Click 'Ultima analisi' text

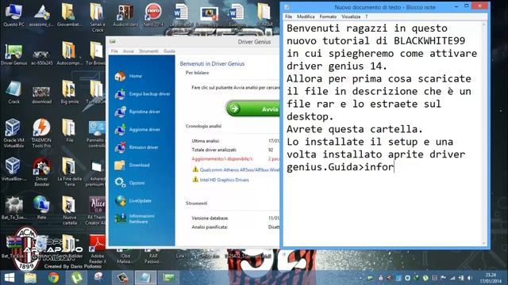[206, 141]
